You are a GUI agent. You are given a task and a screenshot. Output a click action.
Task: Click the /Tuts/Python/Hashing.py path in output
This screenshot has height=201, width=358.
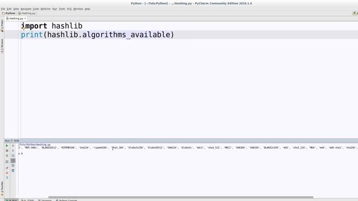point(35,145)
